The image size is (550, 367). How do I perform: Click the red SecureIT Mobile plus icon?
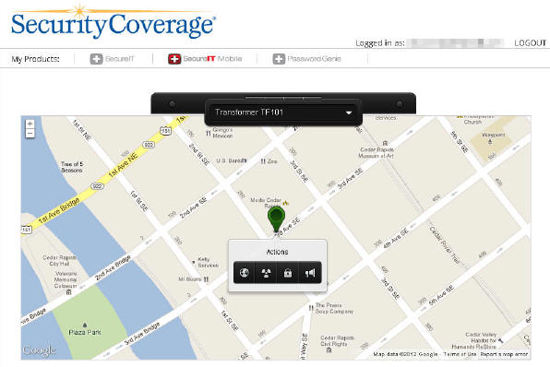tap(174, 59)
